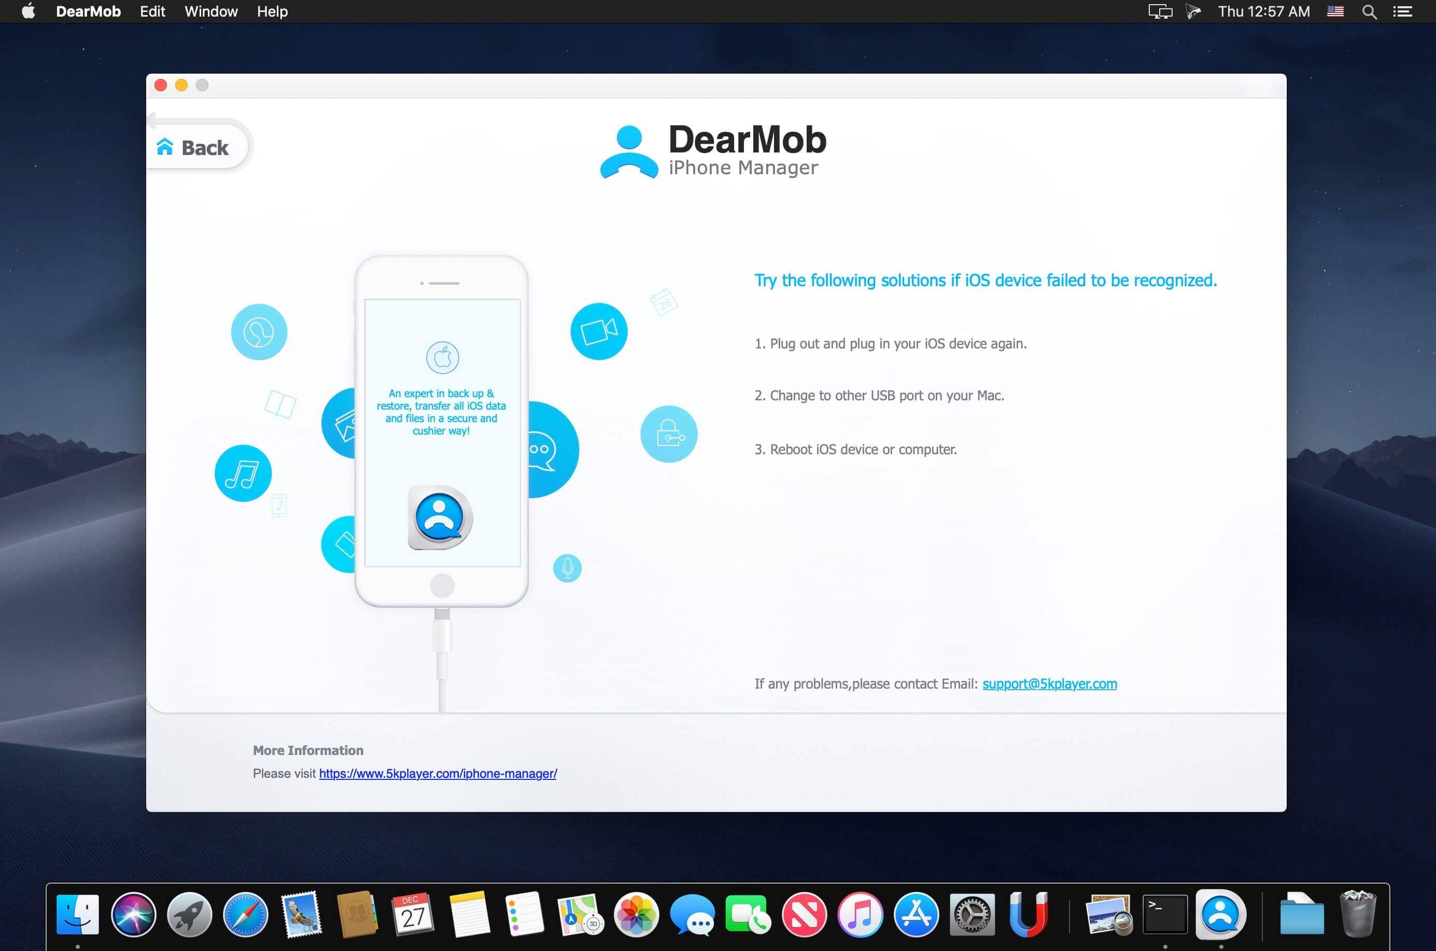Minimize the DearMob window
This screenshot has width=1436, height=951.
[x=181, y=85]
